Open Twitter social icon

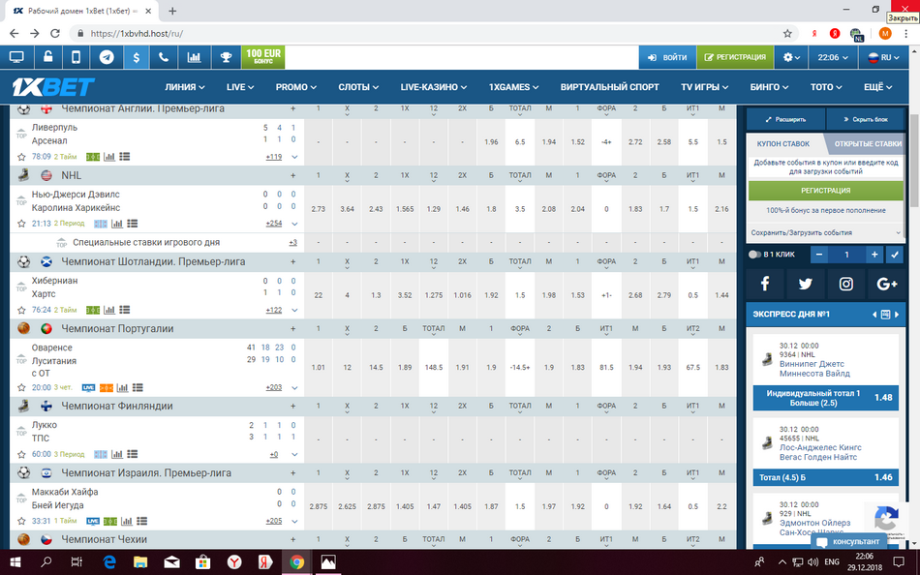(x=805, y=284)
